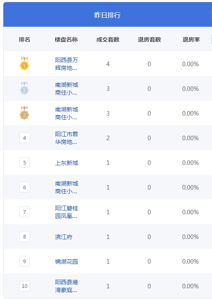Click the gold first-place medal icon

(x=24, y=64)
